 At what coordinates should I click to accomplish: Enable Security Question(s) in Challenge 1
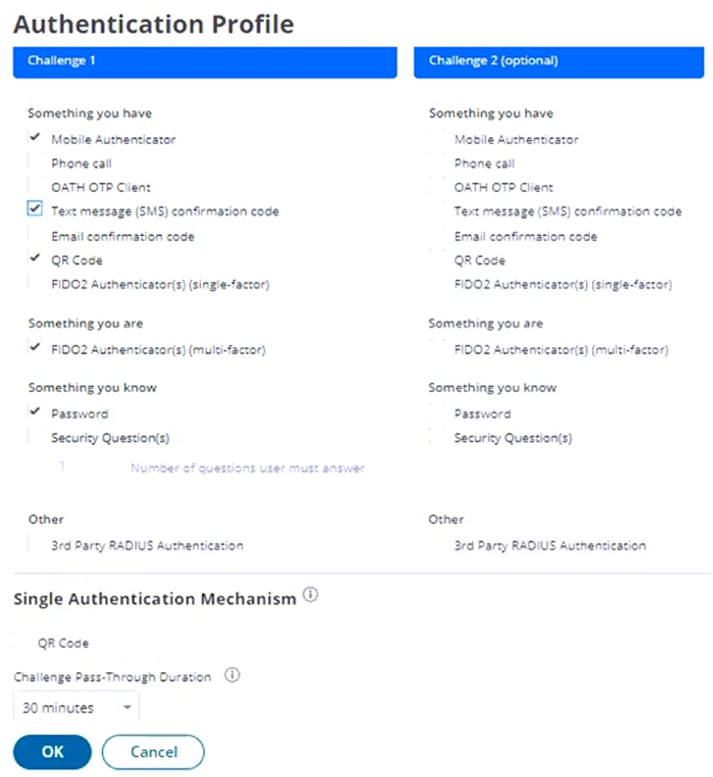pyautogui.click(x=34, y=437)
